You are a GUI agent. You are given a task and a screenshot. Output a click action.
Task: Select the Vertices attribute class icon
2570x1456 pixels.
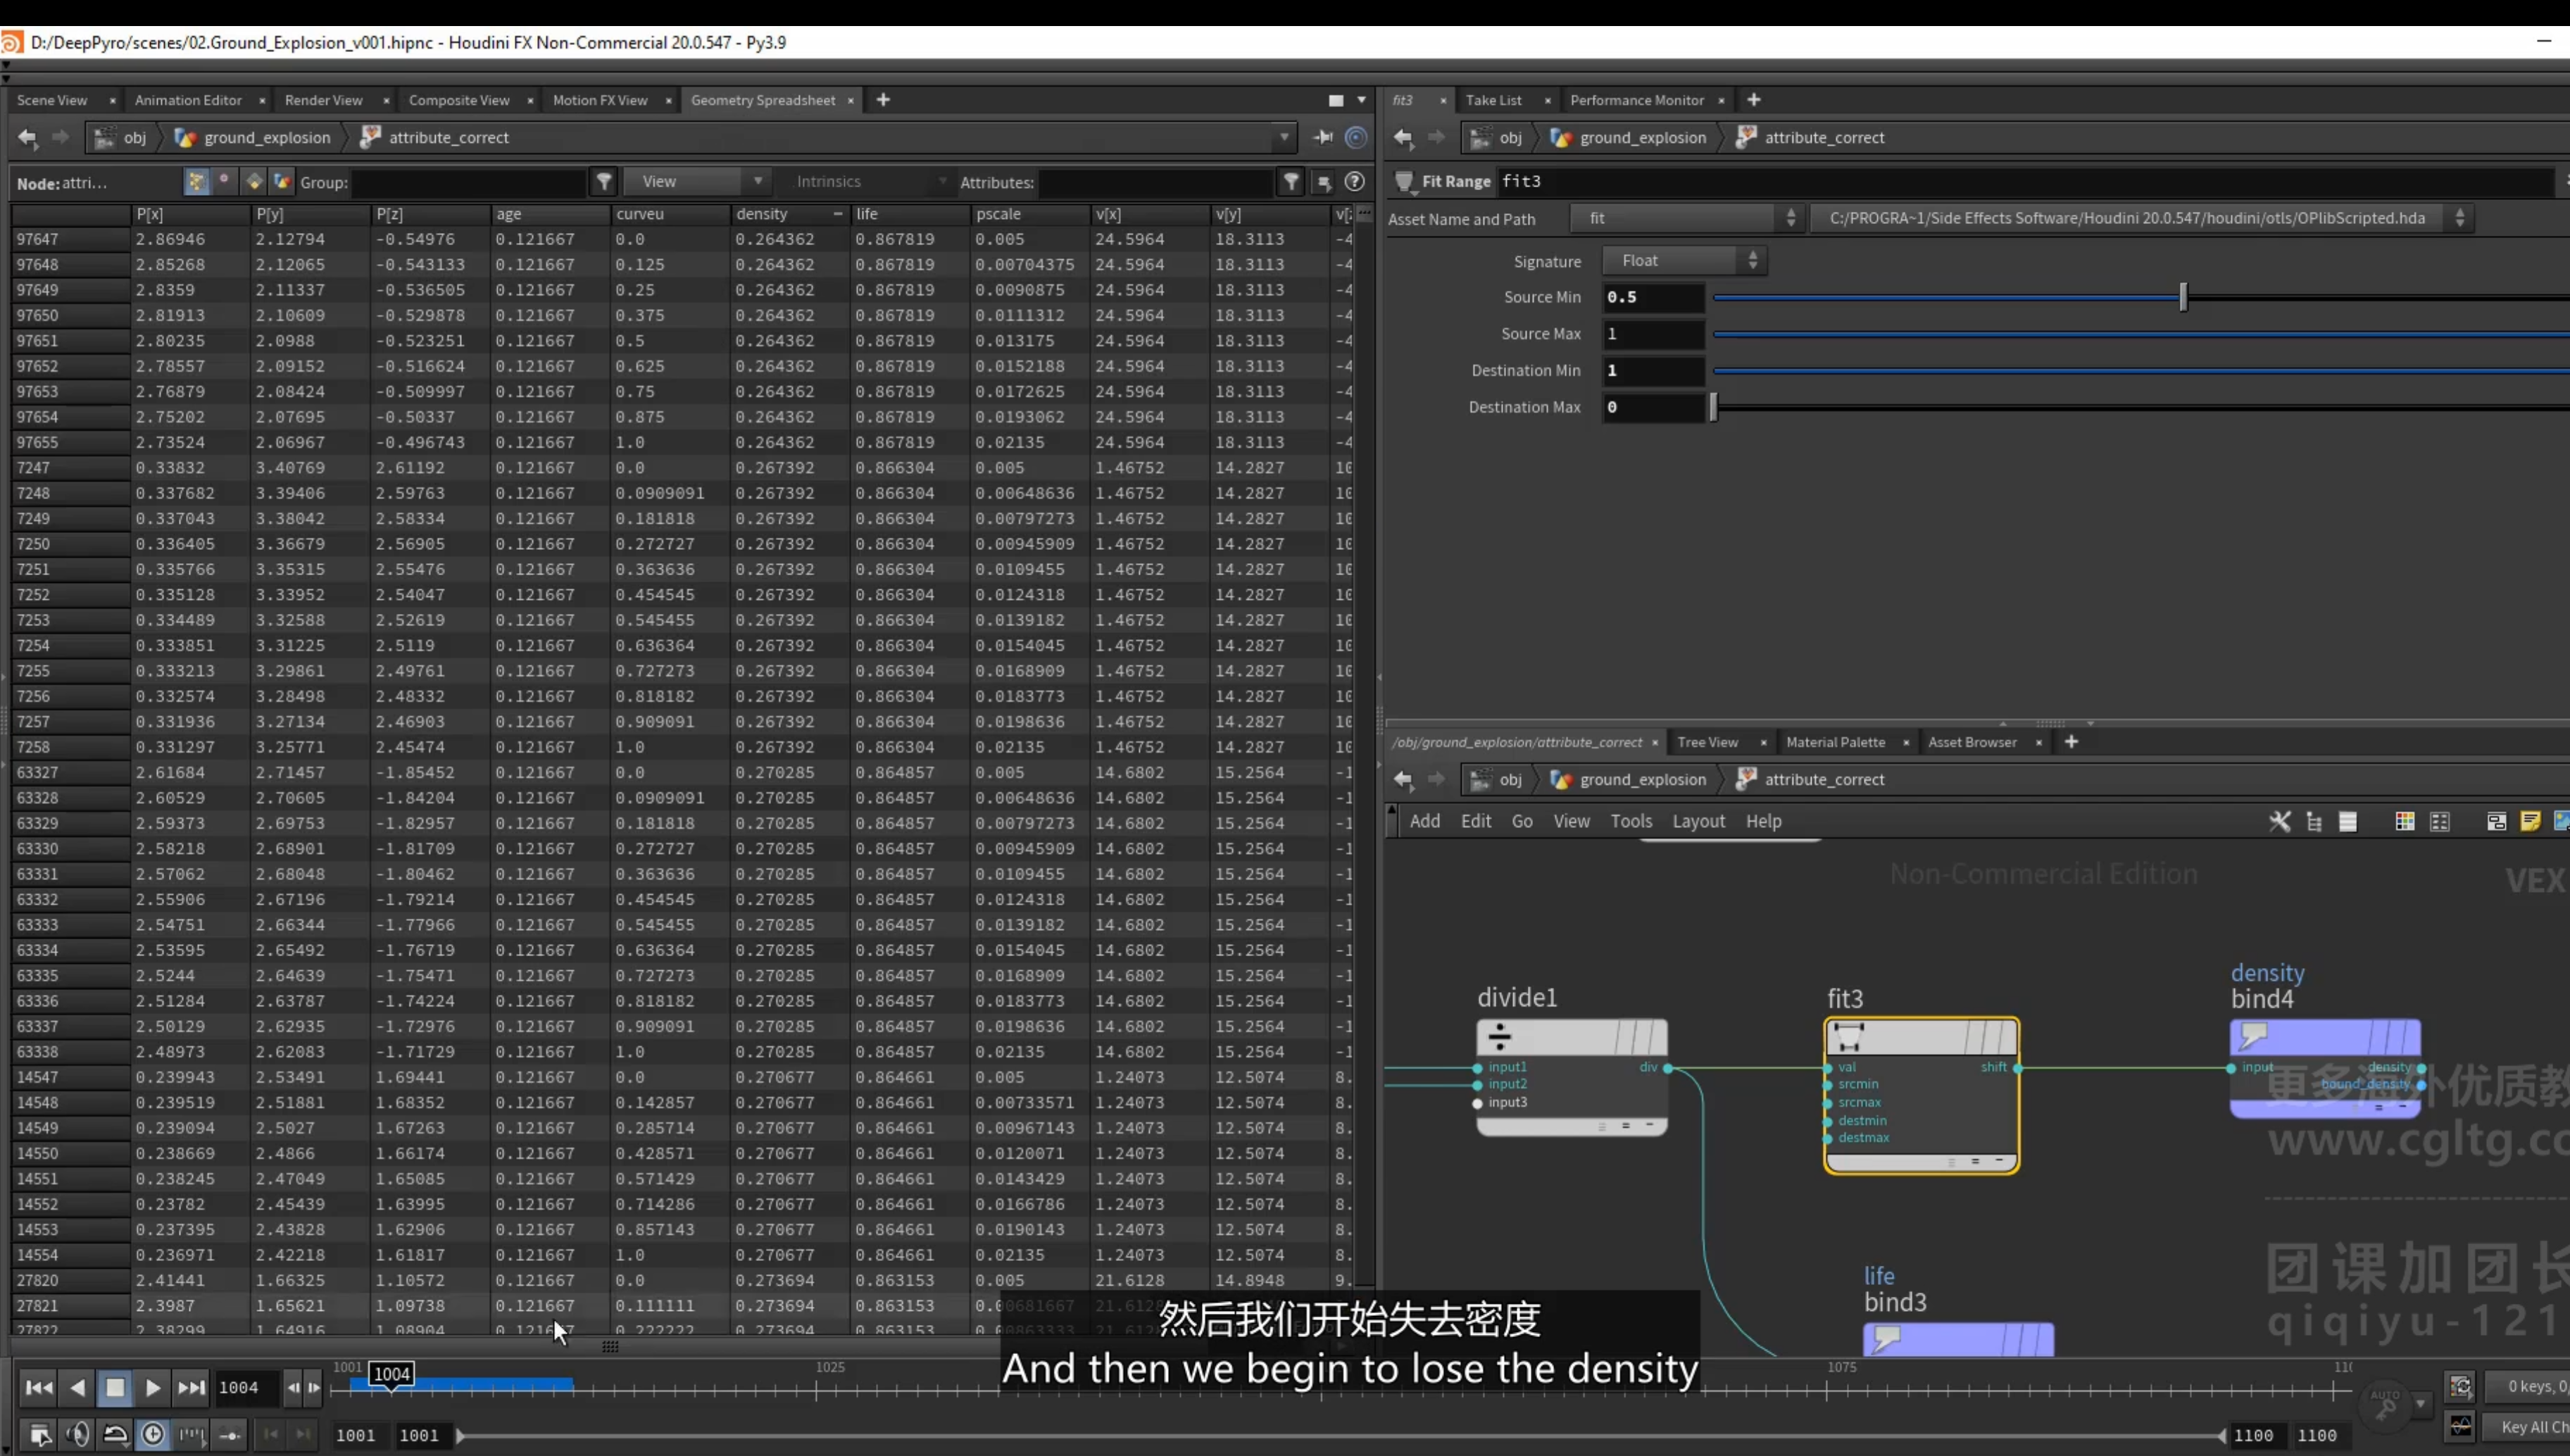(x=224, y=181)
